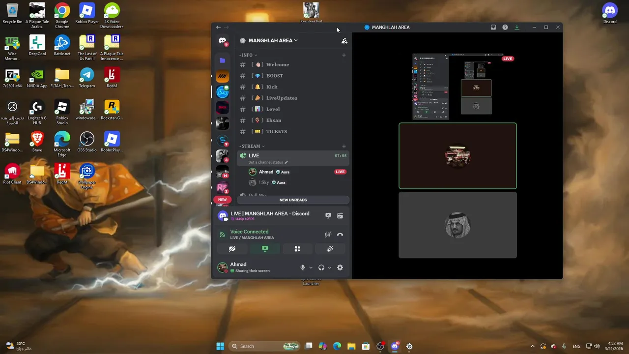The image size is (629, 354).
Task: Open File Explorer from the taskbar
Action: (x=351, y=346)
